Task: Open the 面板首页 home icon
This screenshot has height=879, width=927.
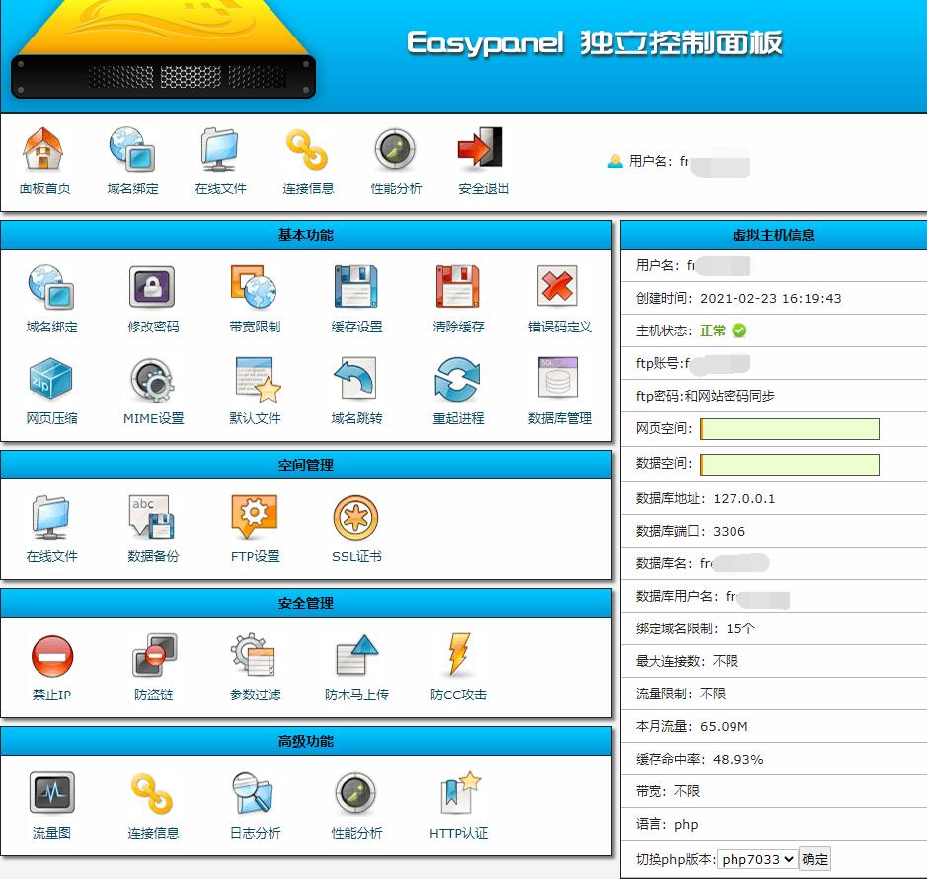Action: [x=43, y=149]
